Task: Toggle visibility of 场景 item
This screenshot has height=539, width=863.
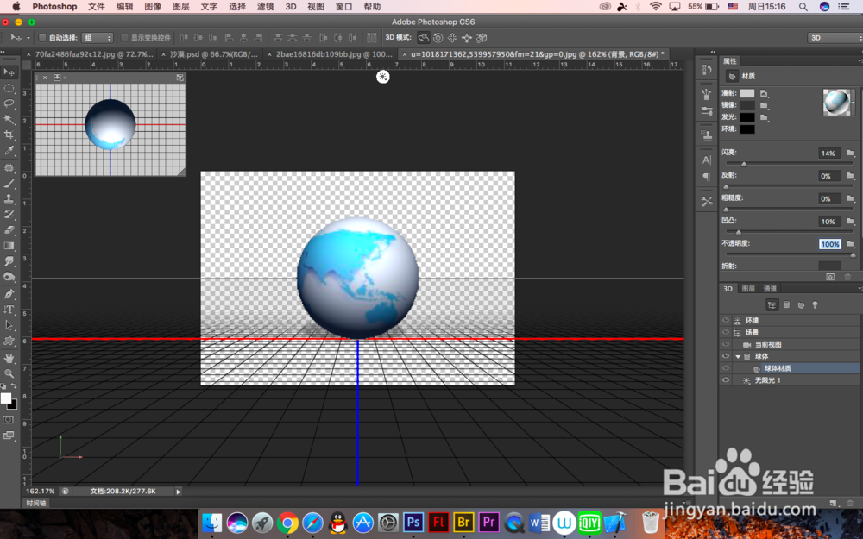Action: click(726, 332)
